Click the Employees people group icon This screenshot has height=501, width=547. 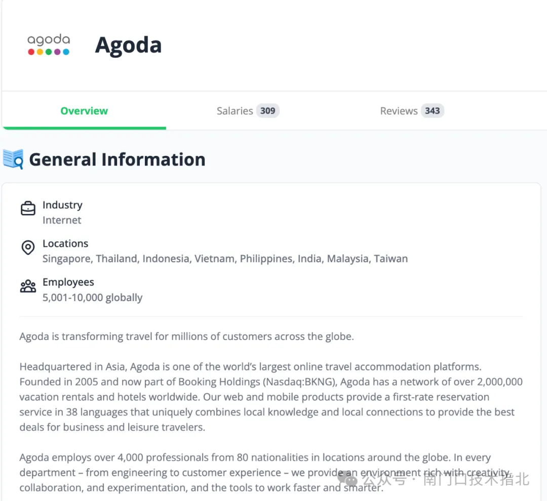click(28, 286)
